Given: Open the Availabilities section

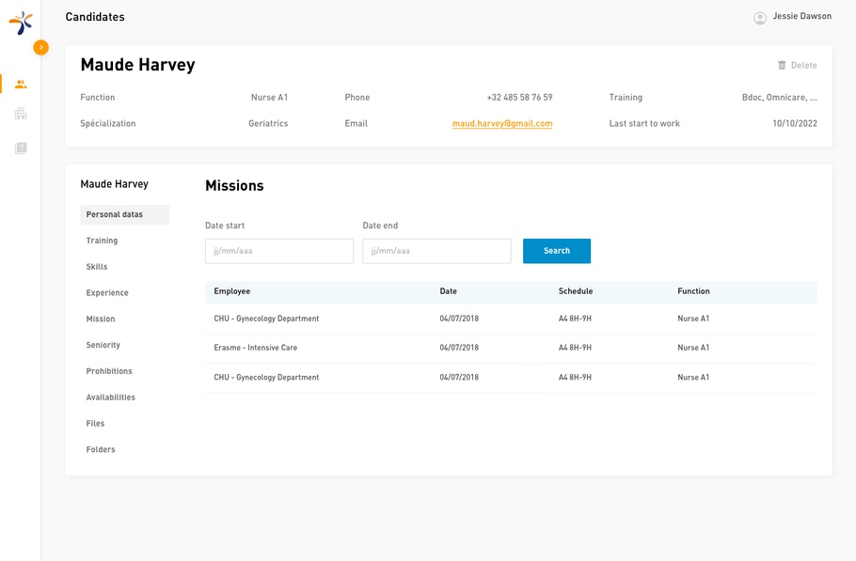Looking at the screenshot, I should (x=111, y=397).
